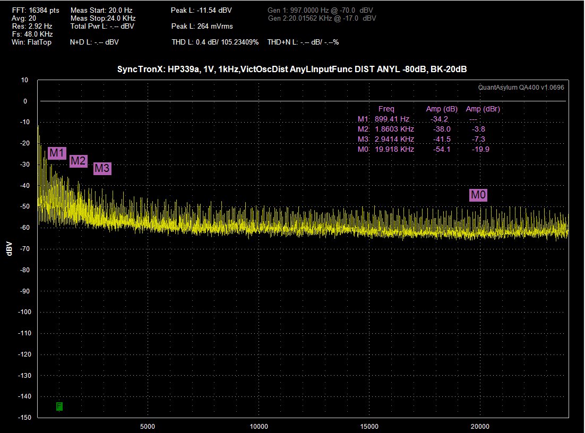Click the dBV vertical axis label
Screen dimensions: 585x433
(10, 249)
